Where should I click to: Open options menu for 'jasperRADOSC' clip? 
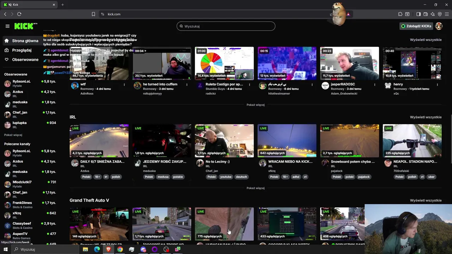tap(374, 84)
